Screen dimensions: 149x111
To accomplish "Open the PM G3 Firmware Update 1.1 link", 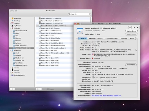I will [x=106, y=95].
